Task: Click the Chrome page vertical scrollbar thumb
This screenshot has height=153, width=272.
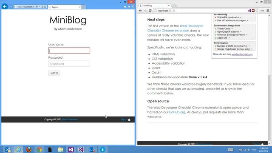Action: click(x=269, y=108)
